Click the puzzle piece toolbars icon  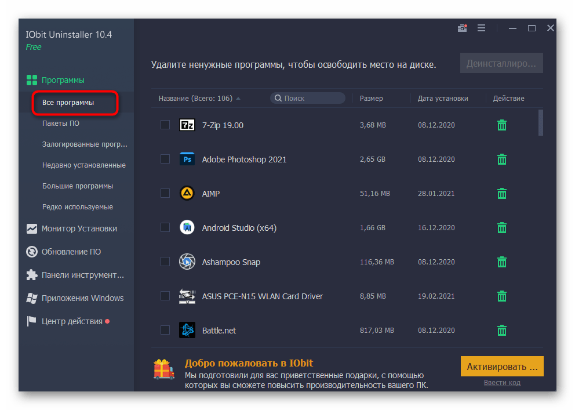(x=32, y=275)
